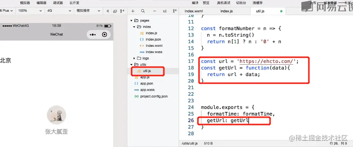Open mini program menu three dots capsule
Viewport: 353px width, 147px height.
click(93, 35)
